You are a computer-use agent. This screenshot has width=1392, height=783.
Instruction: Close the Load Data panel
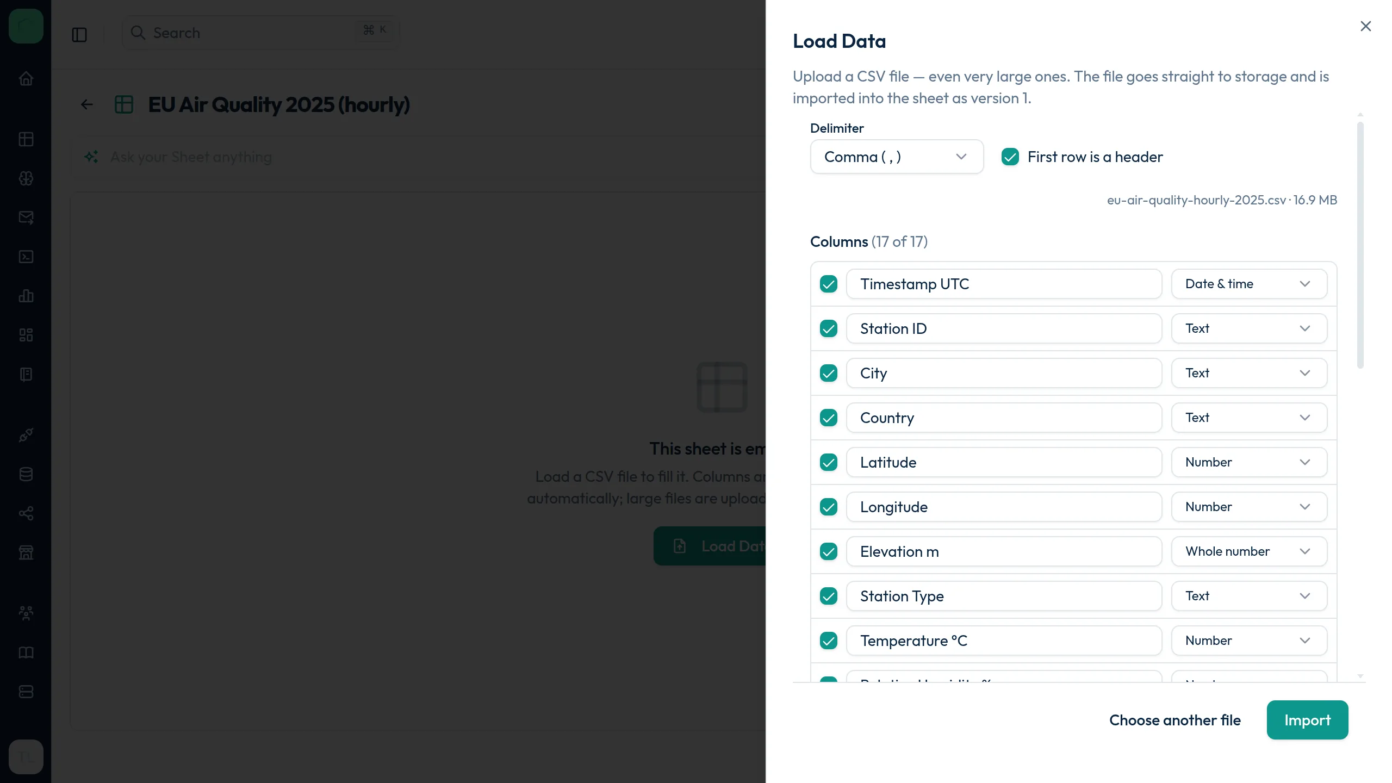click(1365, 26)
